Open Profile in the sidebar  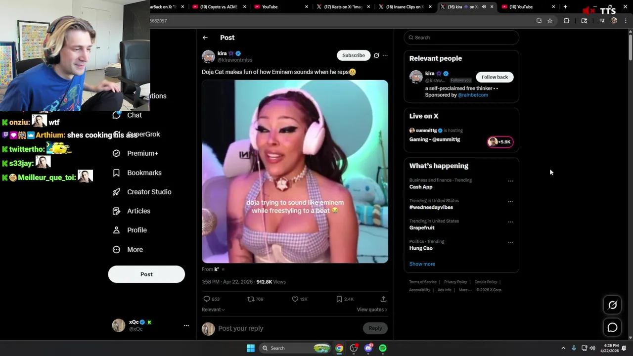coord(130,230)
